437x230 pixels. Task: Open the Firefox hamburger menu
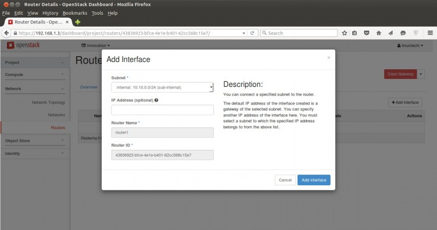click(x=429, y=33)
